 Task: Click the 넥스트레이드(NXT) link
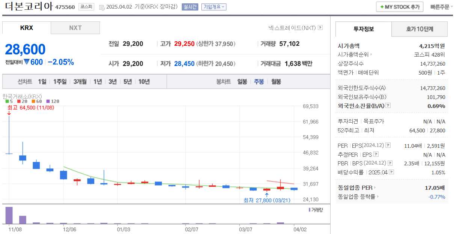(x=292, y=28)
